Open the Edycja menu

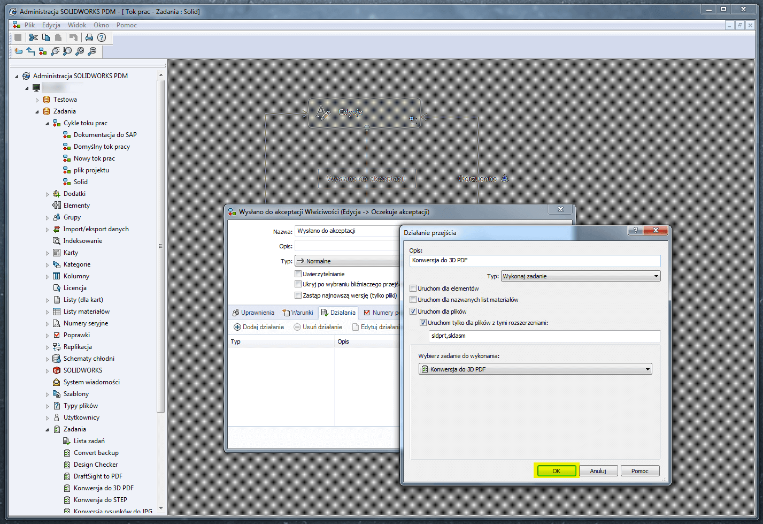point(51,25)
